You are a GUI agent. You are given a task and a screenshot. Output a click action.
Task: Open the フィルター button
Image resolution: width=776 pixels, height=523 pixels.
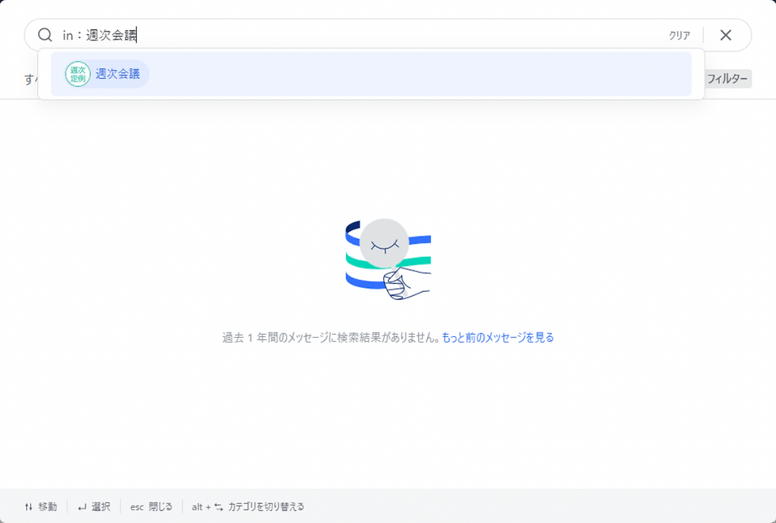[727, 78]
